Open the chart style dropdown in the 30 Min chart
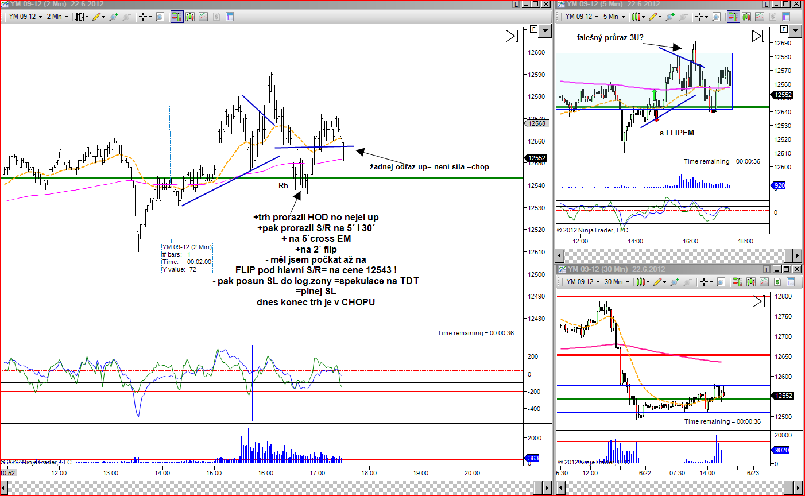Screen dimensions: 805x496 click(643, 282)
